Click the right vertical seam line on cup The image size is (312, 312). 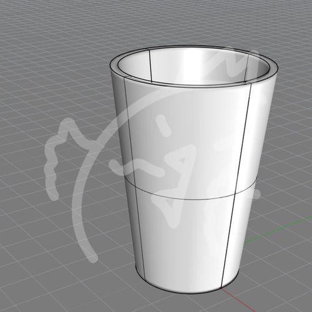tap(237, 185)
